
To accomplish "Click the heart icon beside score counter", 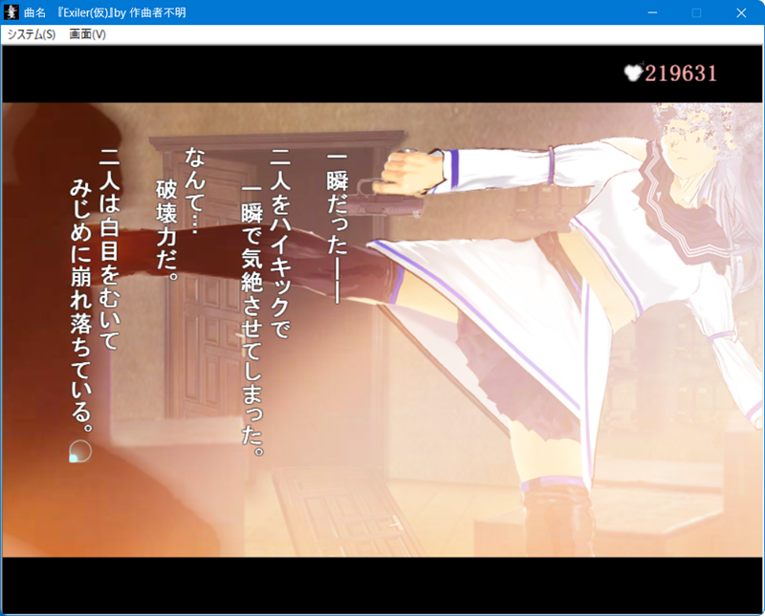I will (633, 74).
